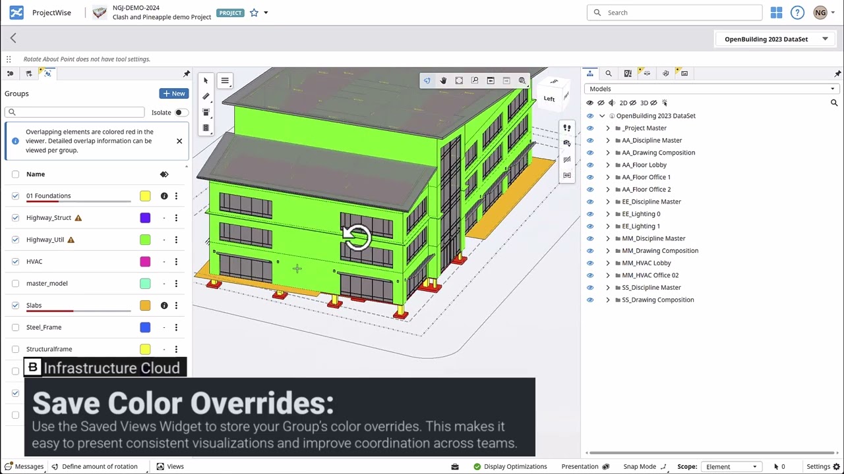Screen dimensions: 844x474
Task: Hide the AA_Floor Lobby model via eye
Action: coord(590,165)
